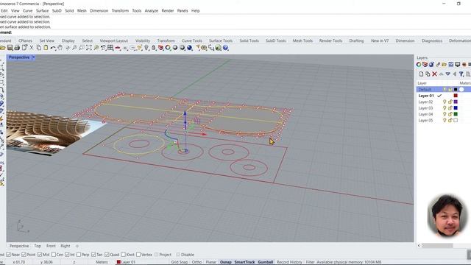Toggle the Point osnap checkbox
471x265 pixels.
[24, 255]
